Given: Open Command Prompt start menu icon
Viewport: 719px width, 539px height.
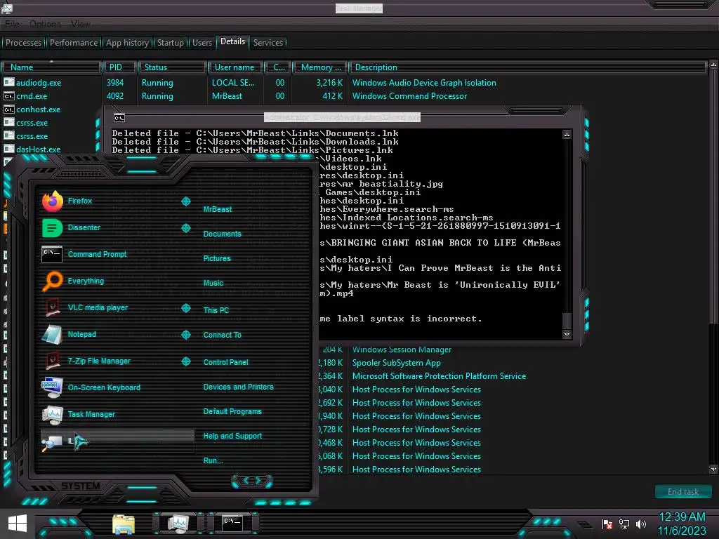Looking at the screenshot, I should click(52, 254).
